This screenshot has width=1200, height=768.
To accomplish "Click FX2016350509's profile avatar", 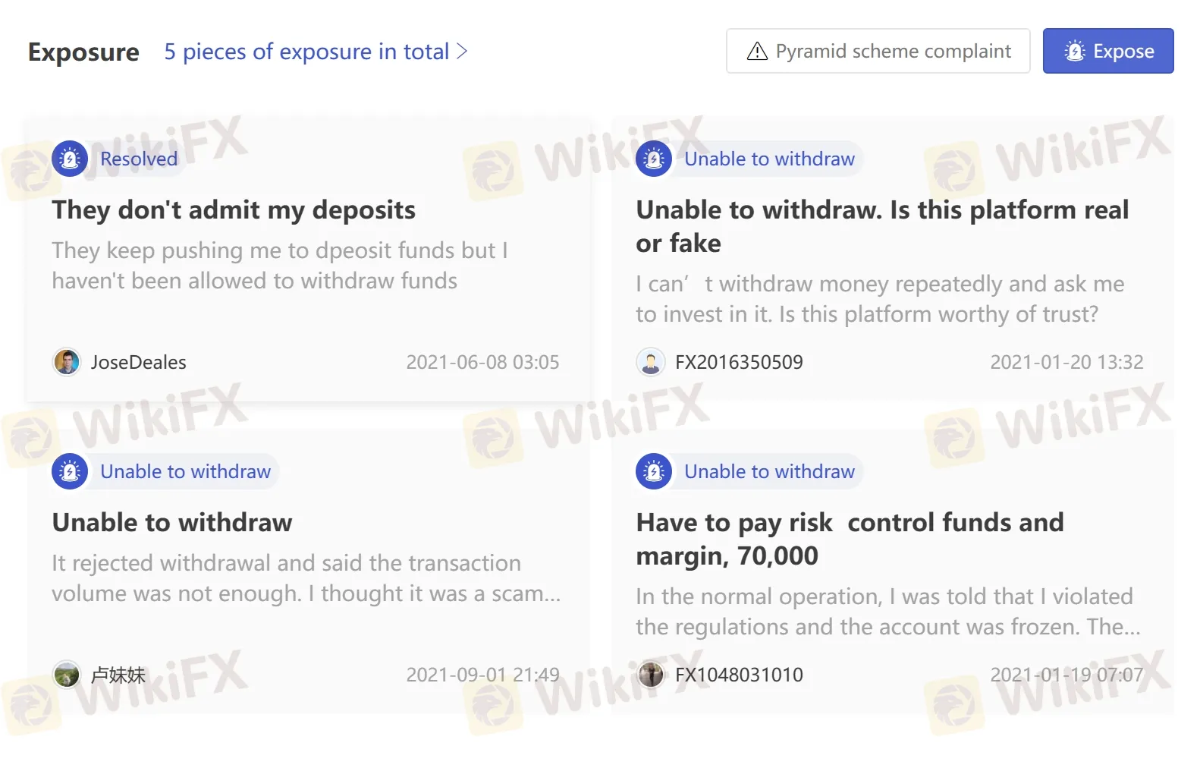I will point(651,362).
